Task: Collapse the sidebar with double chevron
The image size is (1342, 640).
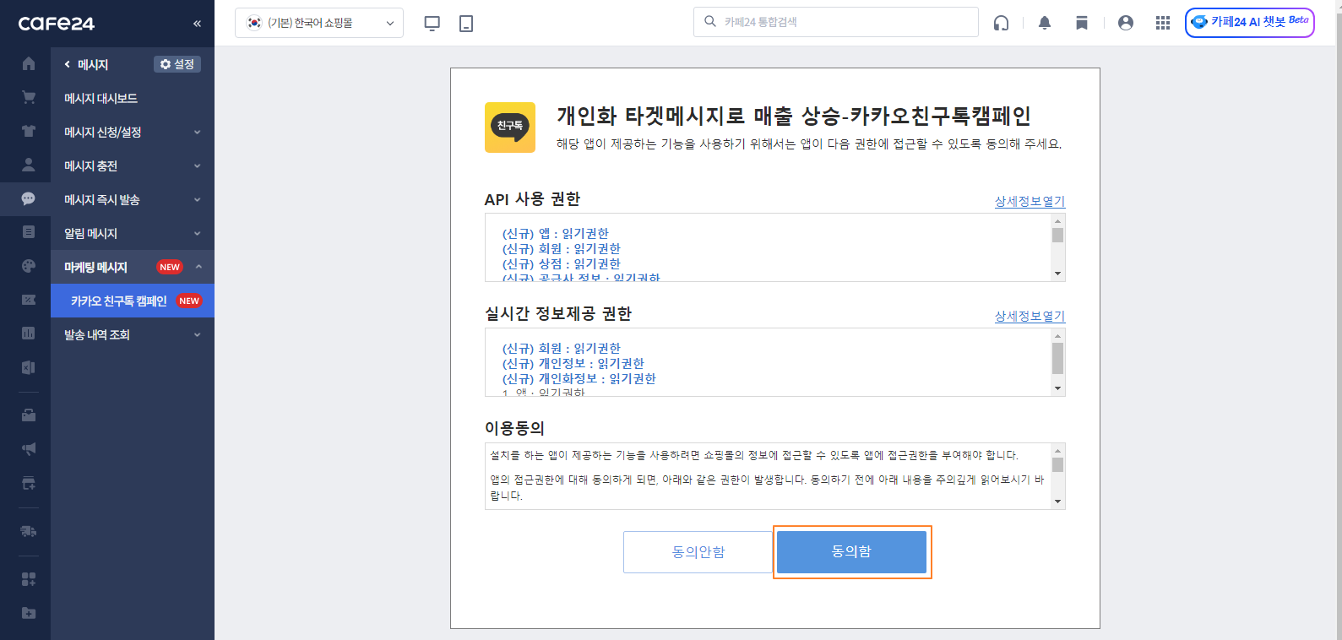Action: pyautogui.click(x=197, y=23)
